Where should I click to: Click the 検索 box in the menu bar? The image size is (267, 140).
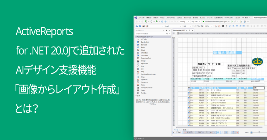246,18
